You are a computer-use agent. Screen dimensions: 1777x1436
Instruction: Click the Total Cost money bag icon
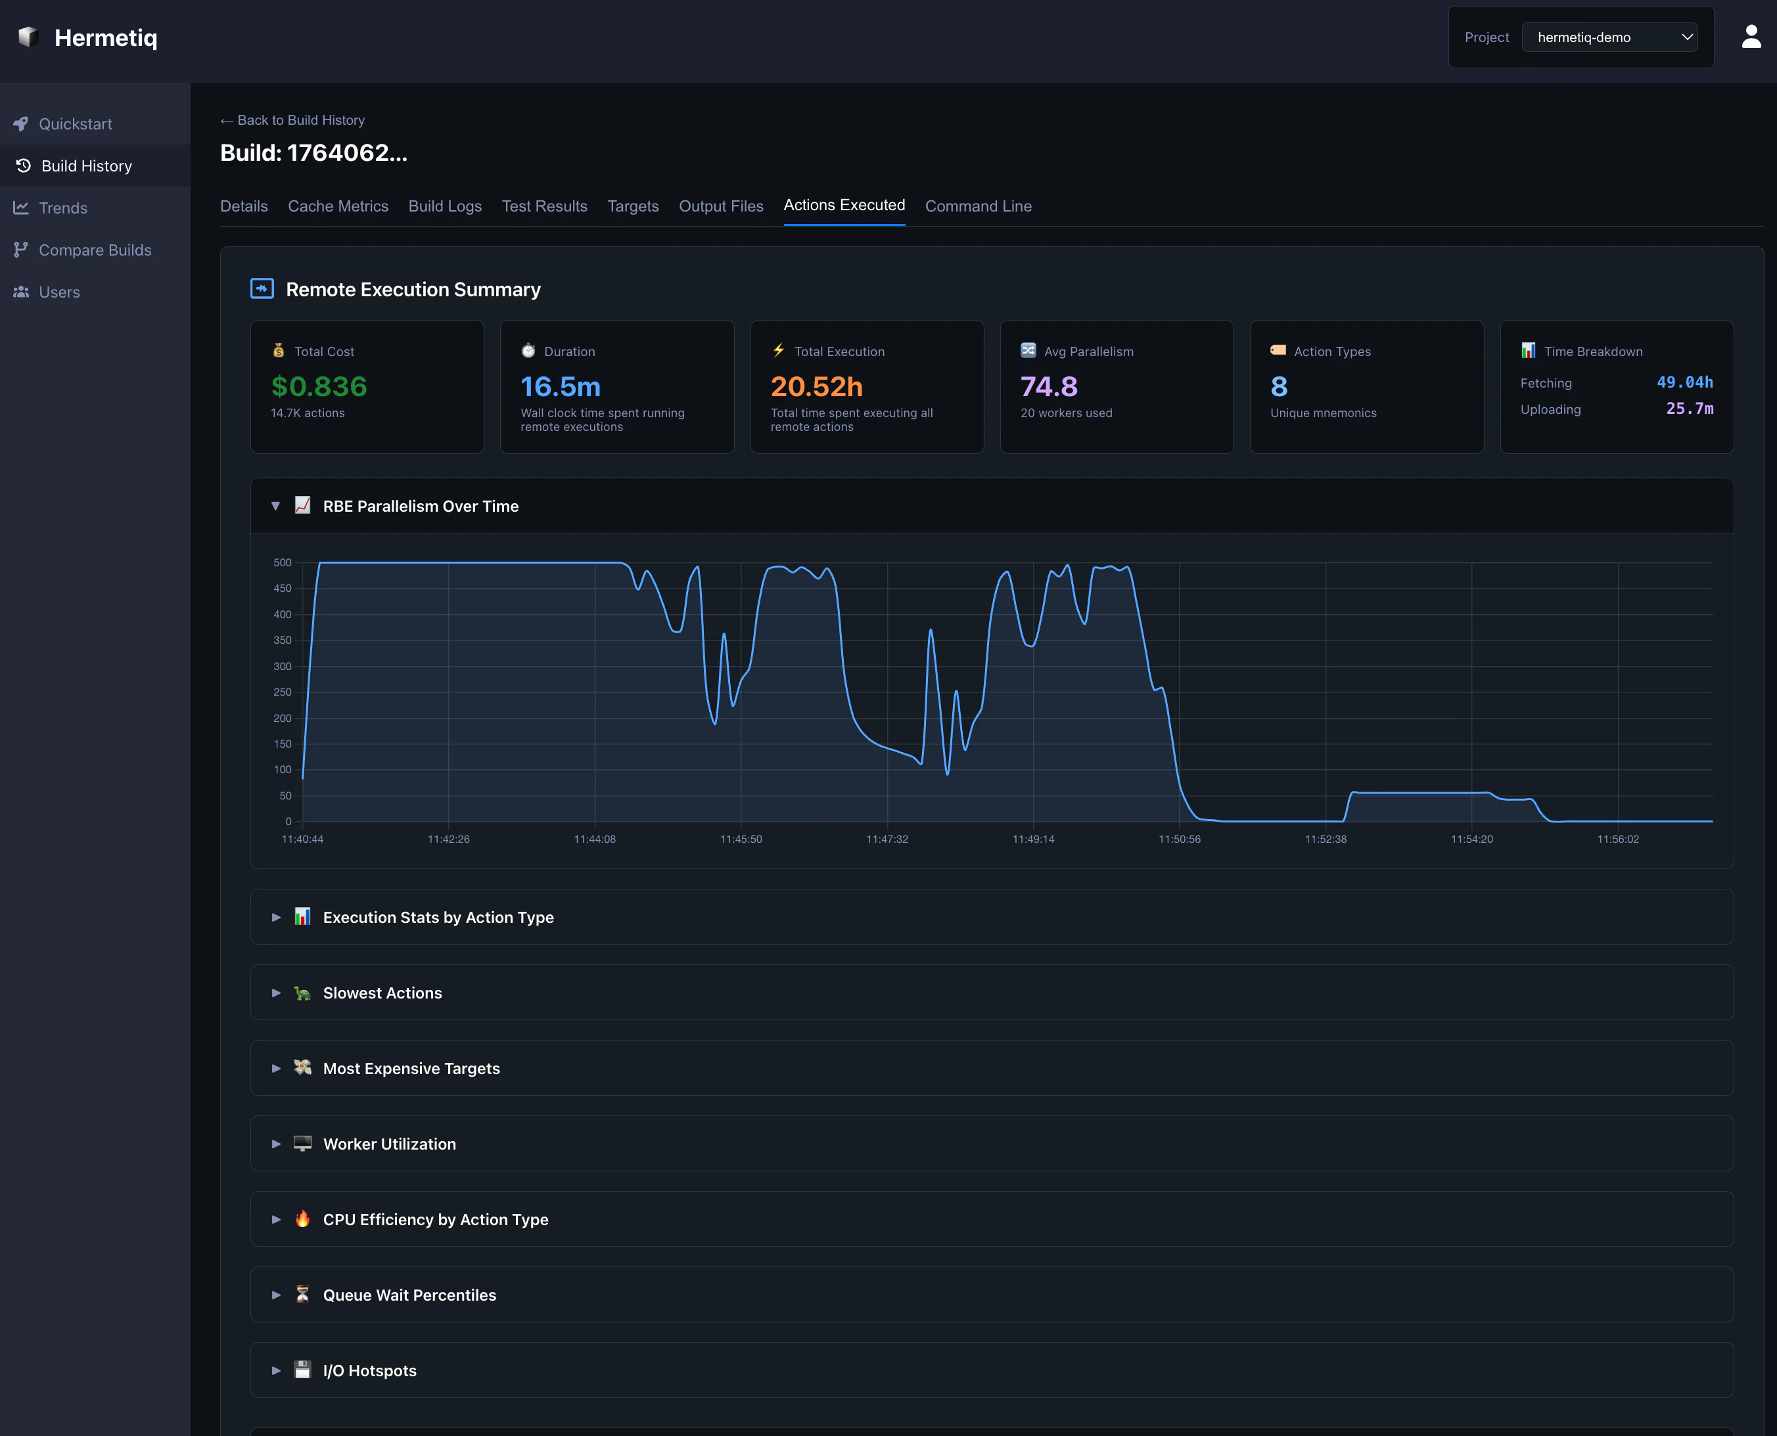[x=279, y=351]
